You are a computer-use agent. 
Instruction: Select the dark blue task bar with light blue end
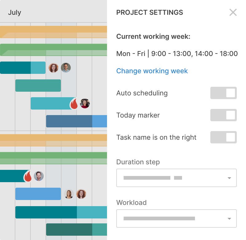click(x=77, y=121)
